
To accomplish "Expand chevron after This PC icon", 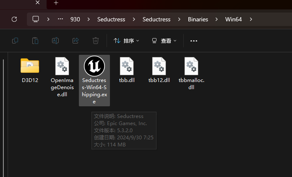I will 48,19.
